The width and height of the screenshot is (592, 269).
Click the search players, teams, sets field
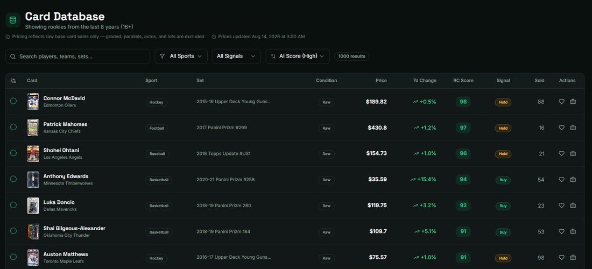coord(78,56)
